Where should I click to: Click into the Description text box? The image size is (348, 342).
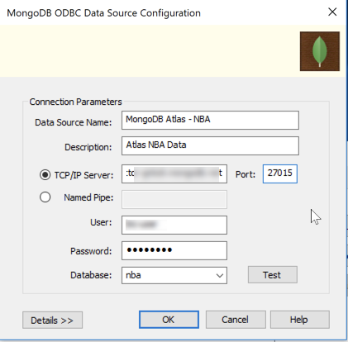(210, 145)
